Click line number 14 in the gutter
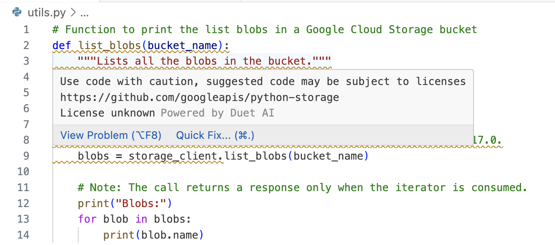 pyautogui.click(x=24, y=235)
